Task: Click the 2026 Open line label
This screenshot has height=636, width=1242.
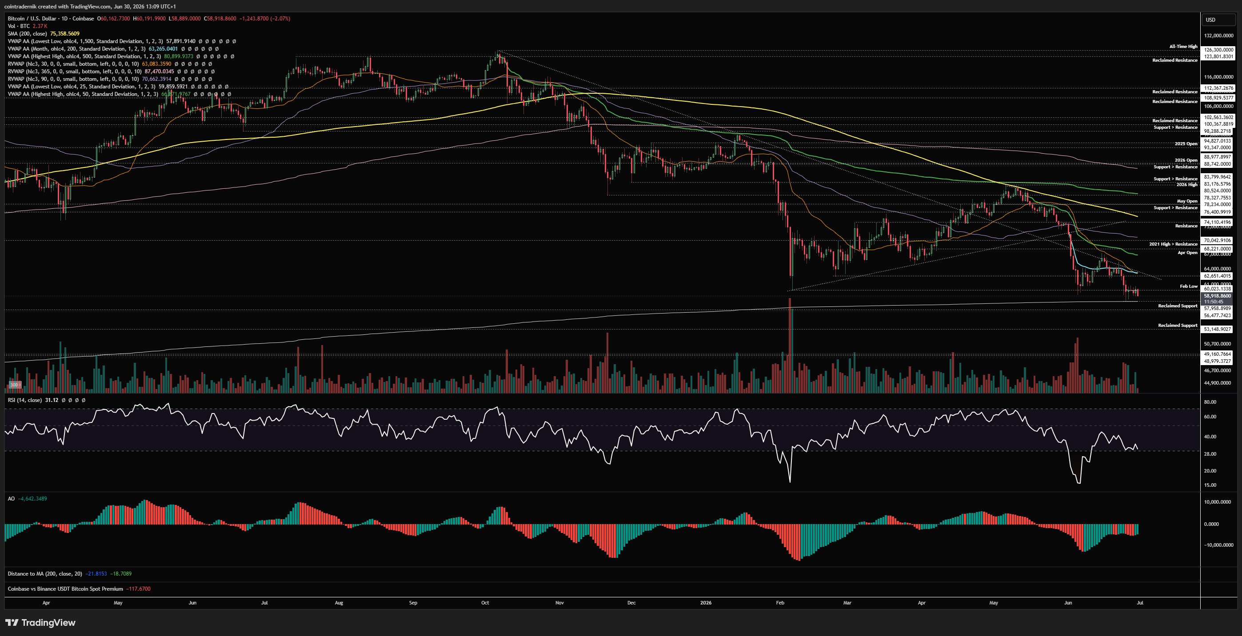Action: pos(1186,160)
